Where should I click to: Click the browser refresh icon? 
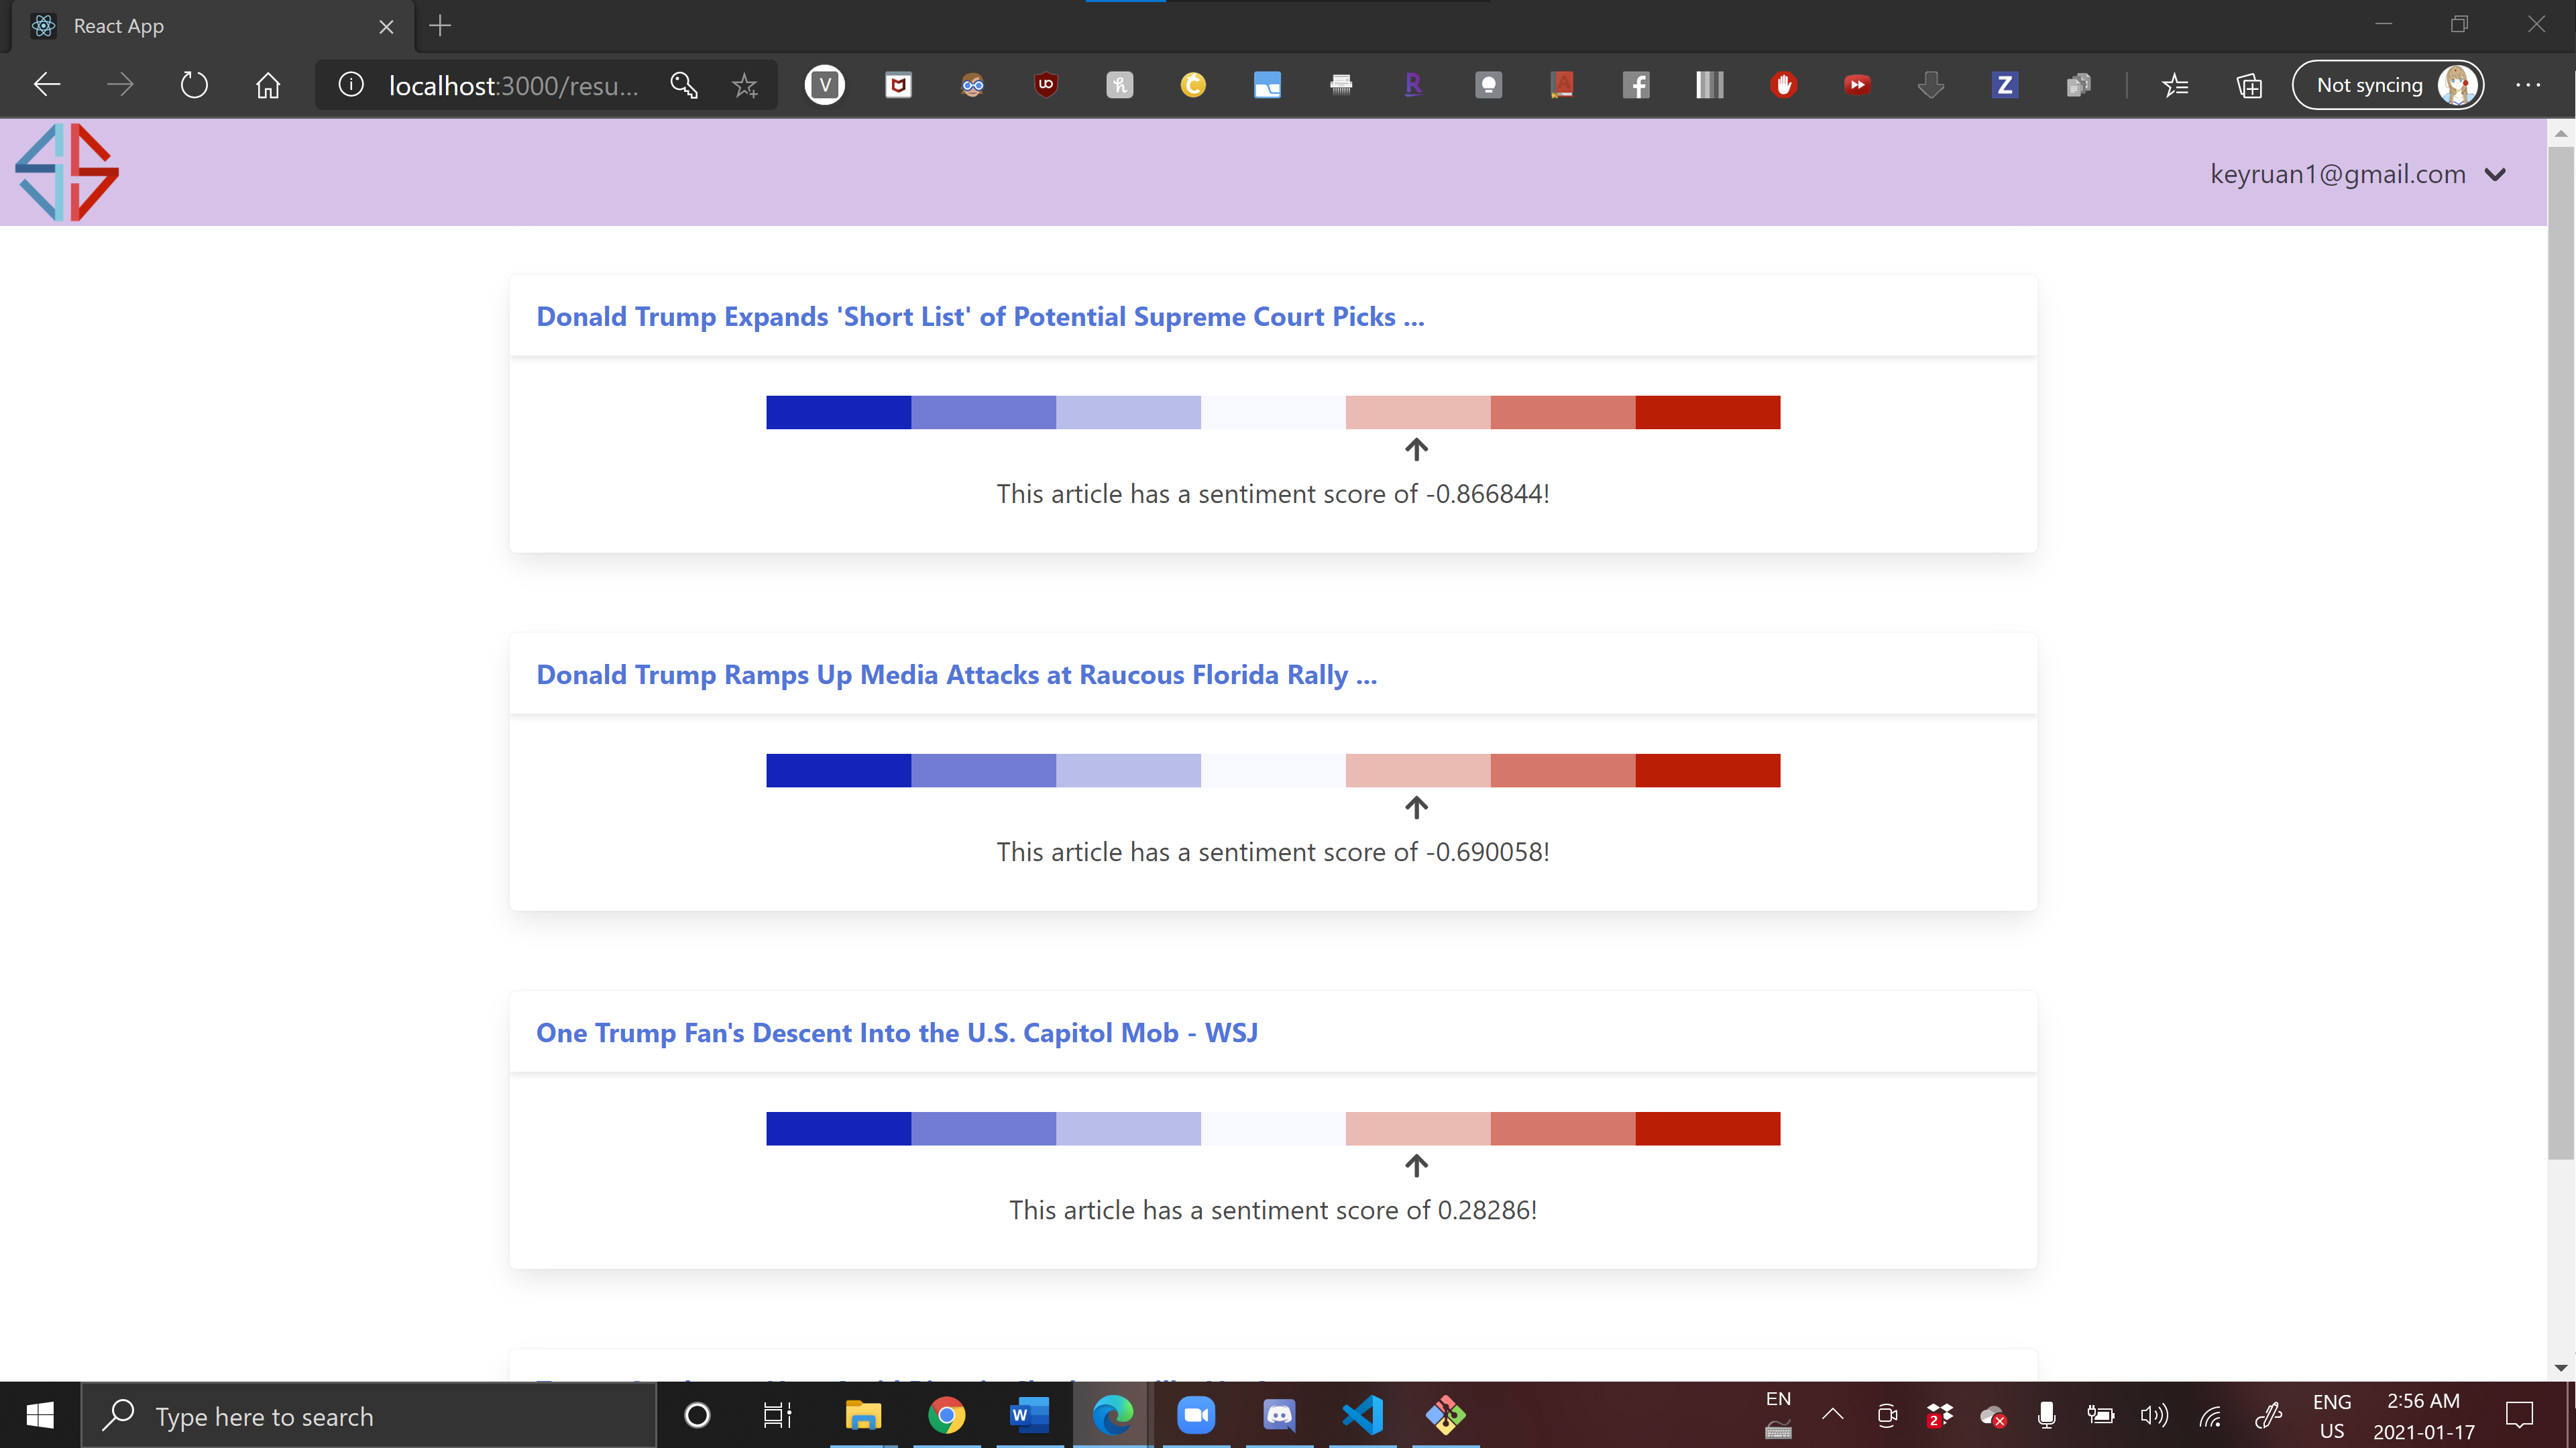tap(194, 85)
